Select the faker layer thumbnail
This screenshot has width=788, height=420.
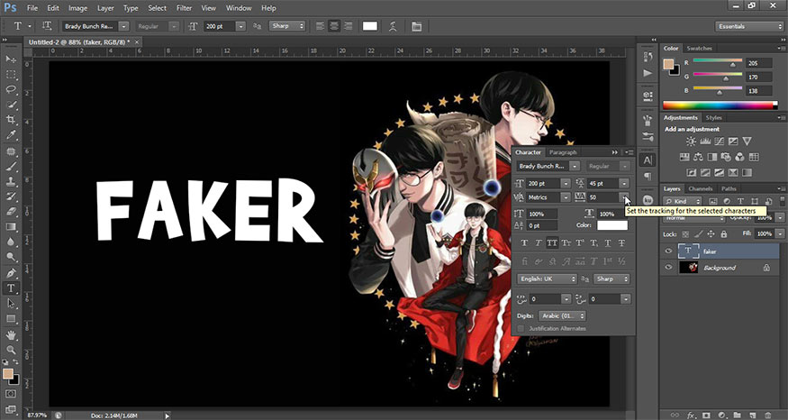coord(689,251)
